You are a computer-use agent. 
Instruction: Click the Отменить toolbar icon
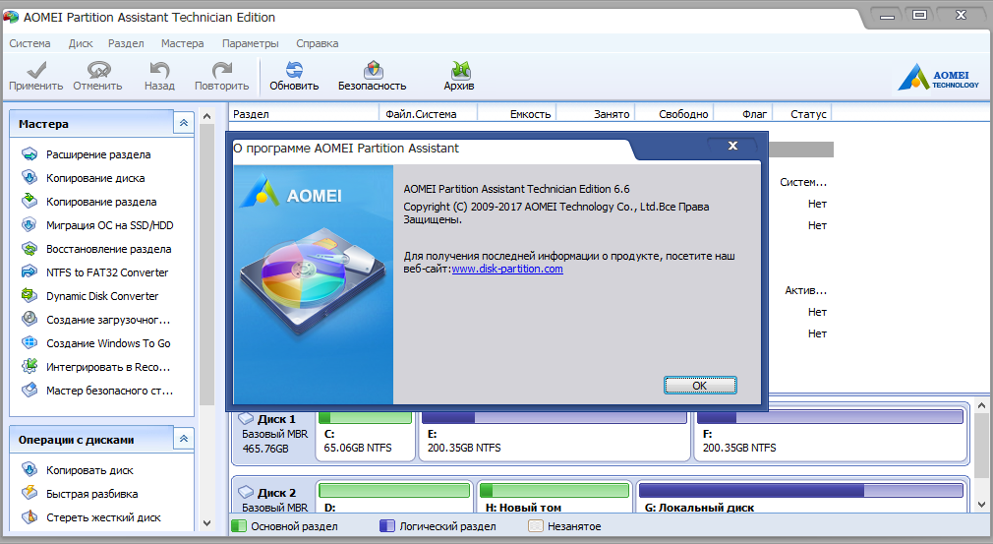click(x=98, y=70)
